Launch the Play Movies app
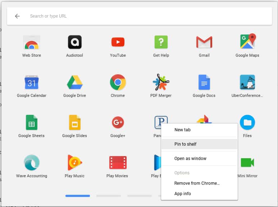Screen dimensions: 278x207 (x=118, y=163)
